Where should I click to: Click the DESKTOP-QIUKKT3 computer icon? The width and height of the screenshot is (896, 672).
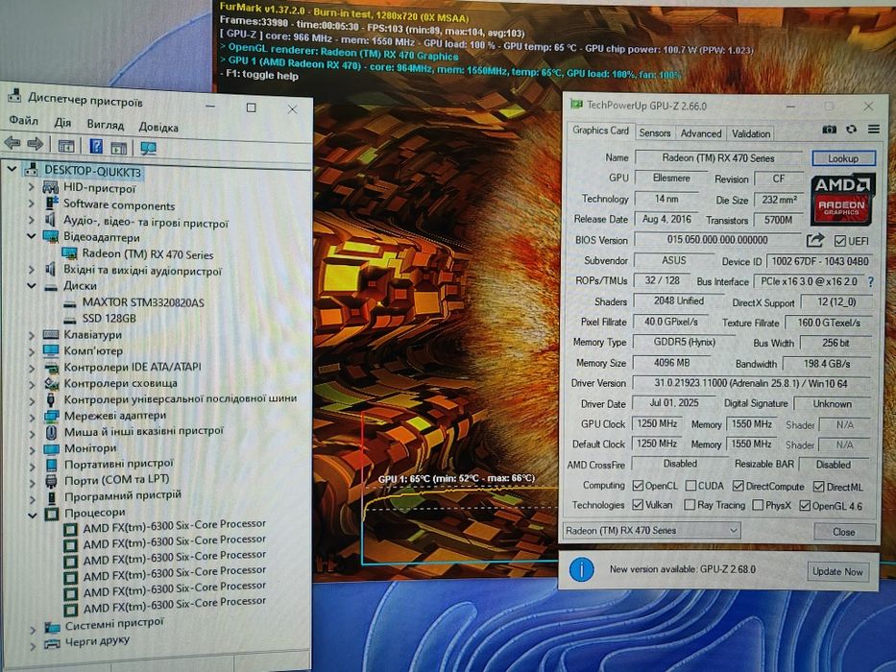32,169
